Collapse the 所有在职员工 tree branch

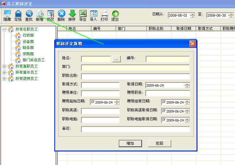point(4,29)
